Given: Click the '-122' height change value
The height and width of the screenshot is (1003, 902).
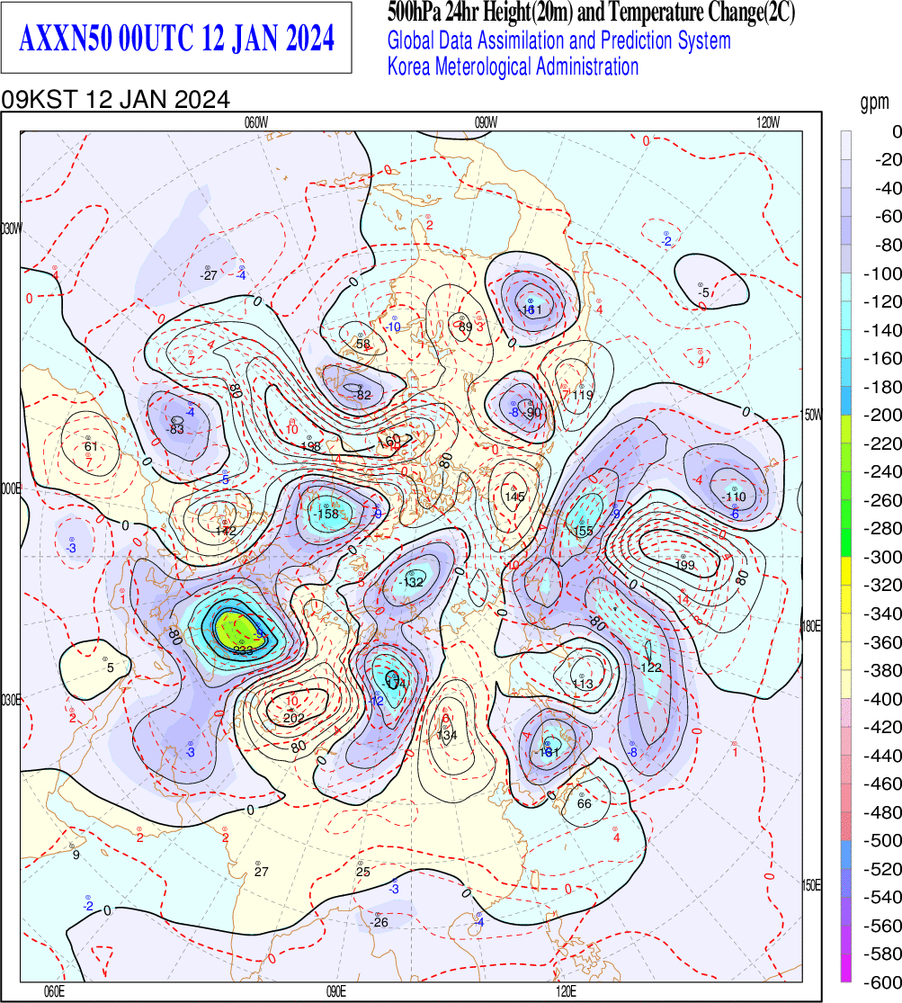Looking at the screenshot, I should tap(650, 667).
